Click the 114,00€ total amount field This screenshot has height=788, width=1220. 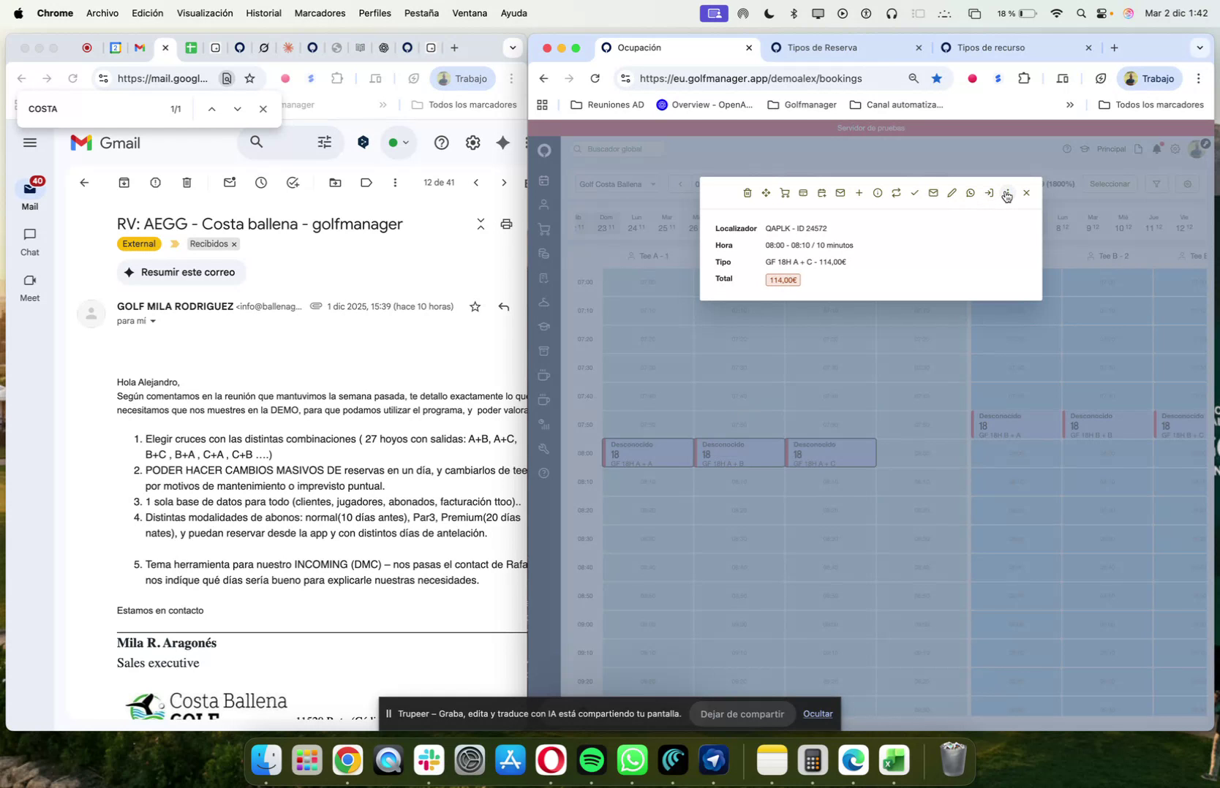783,279
